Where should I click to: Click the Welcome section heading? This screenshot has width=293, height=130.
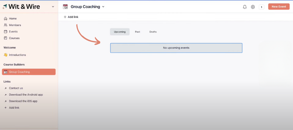pos(10,48)
